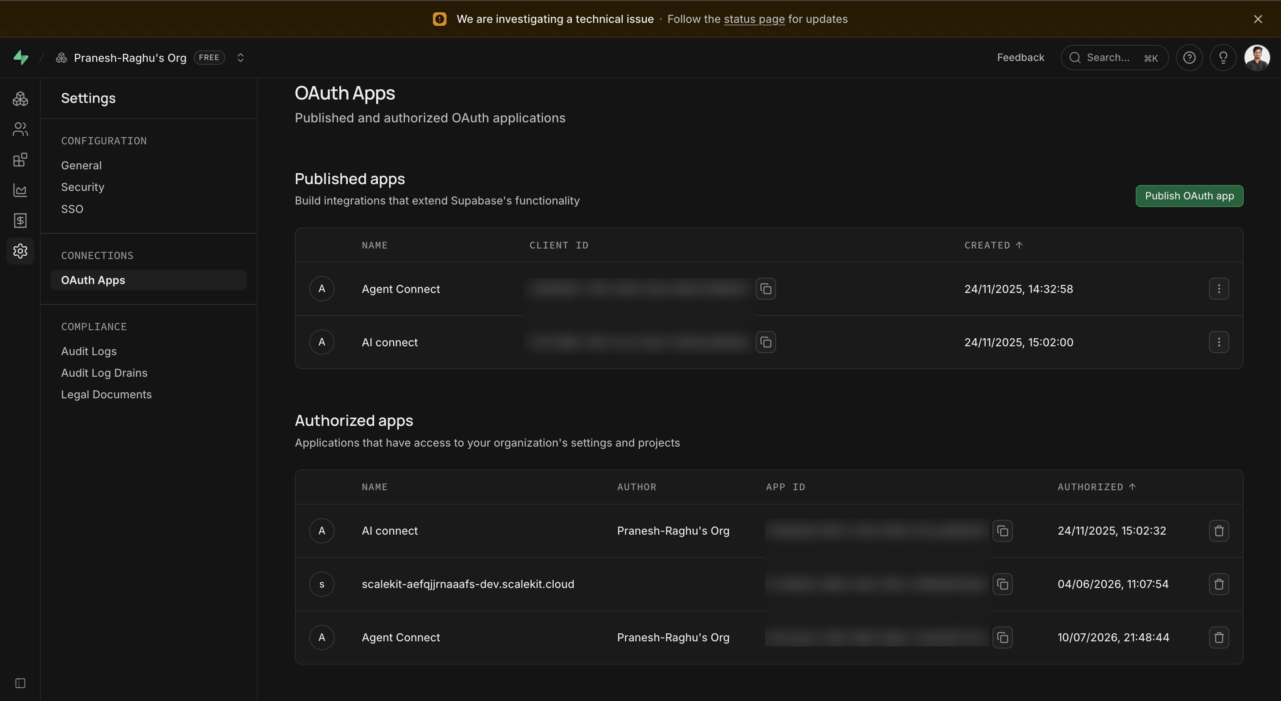Open the user profile avatar

point(1257,58)
